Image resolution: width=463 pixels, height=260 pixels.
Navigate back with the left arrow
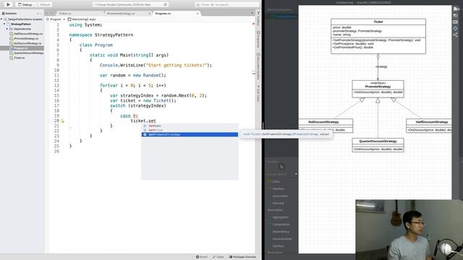(46, 14)
